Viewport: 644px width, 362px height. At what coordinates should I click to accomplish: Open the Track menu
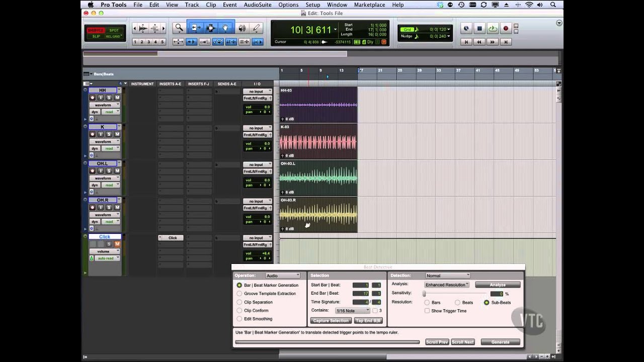tap(192, 5)
